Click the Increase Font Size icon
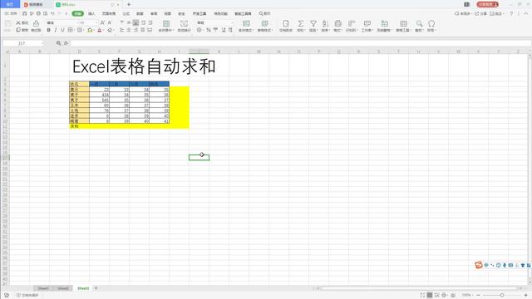This screenshot has height=299, width=532. [102, 22]
